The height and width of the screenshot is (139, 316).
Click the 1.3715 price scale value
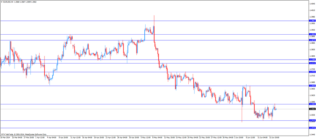pyautogui.click(x=313, y=76)
